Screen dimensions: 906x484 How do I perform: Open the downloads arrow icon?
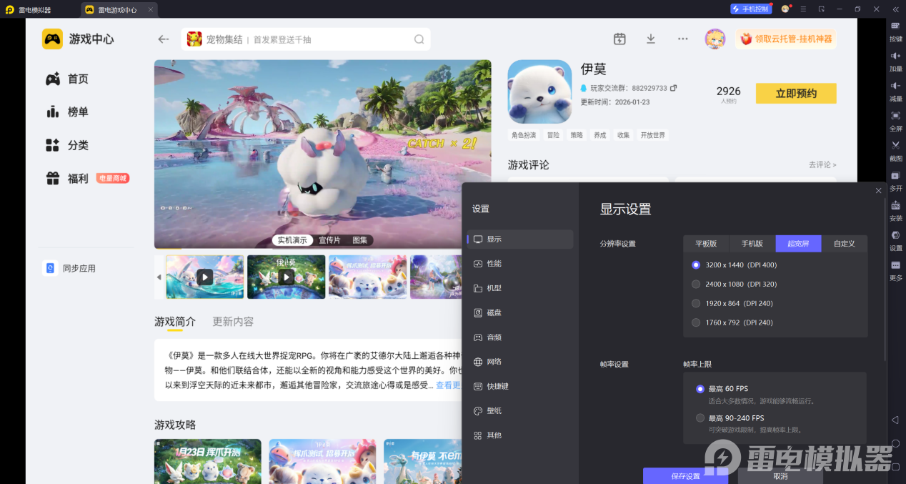[651, 39]
